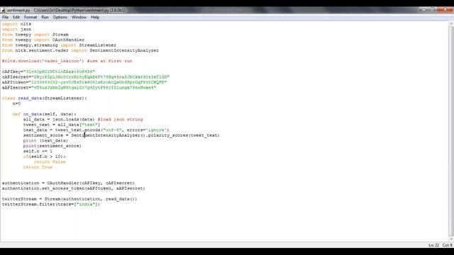Click on the 'import nltk' line
The height and width of the screenshot is (255, 454).
16,24
